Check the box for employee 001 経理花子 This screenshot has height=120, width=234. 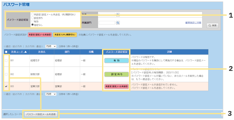point(6,61)
